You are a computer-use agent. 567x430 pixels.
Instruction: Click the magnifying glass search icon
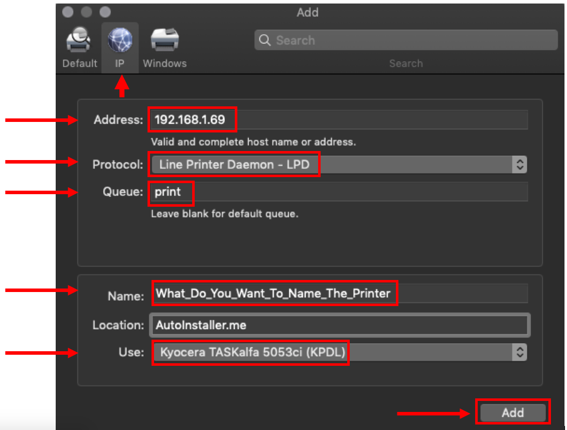click(265, 41)
